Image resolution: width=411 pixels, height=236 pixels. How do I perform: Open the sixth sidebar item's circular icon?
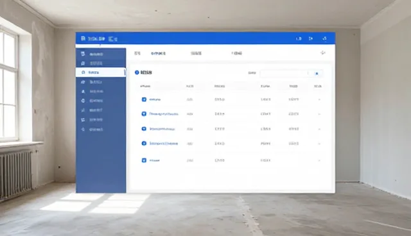coord(83,101)
